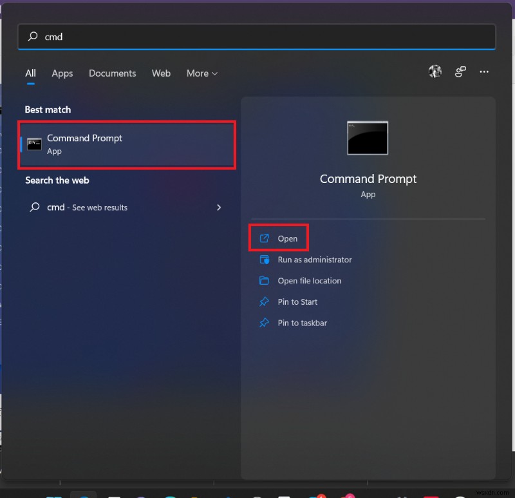Screen dimensions: 515x498
Task: Click the feedback icon near top right
Action: click(x=460, y=72)
